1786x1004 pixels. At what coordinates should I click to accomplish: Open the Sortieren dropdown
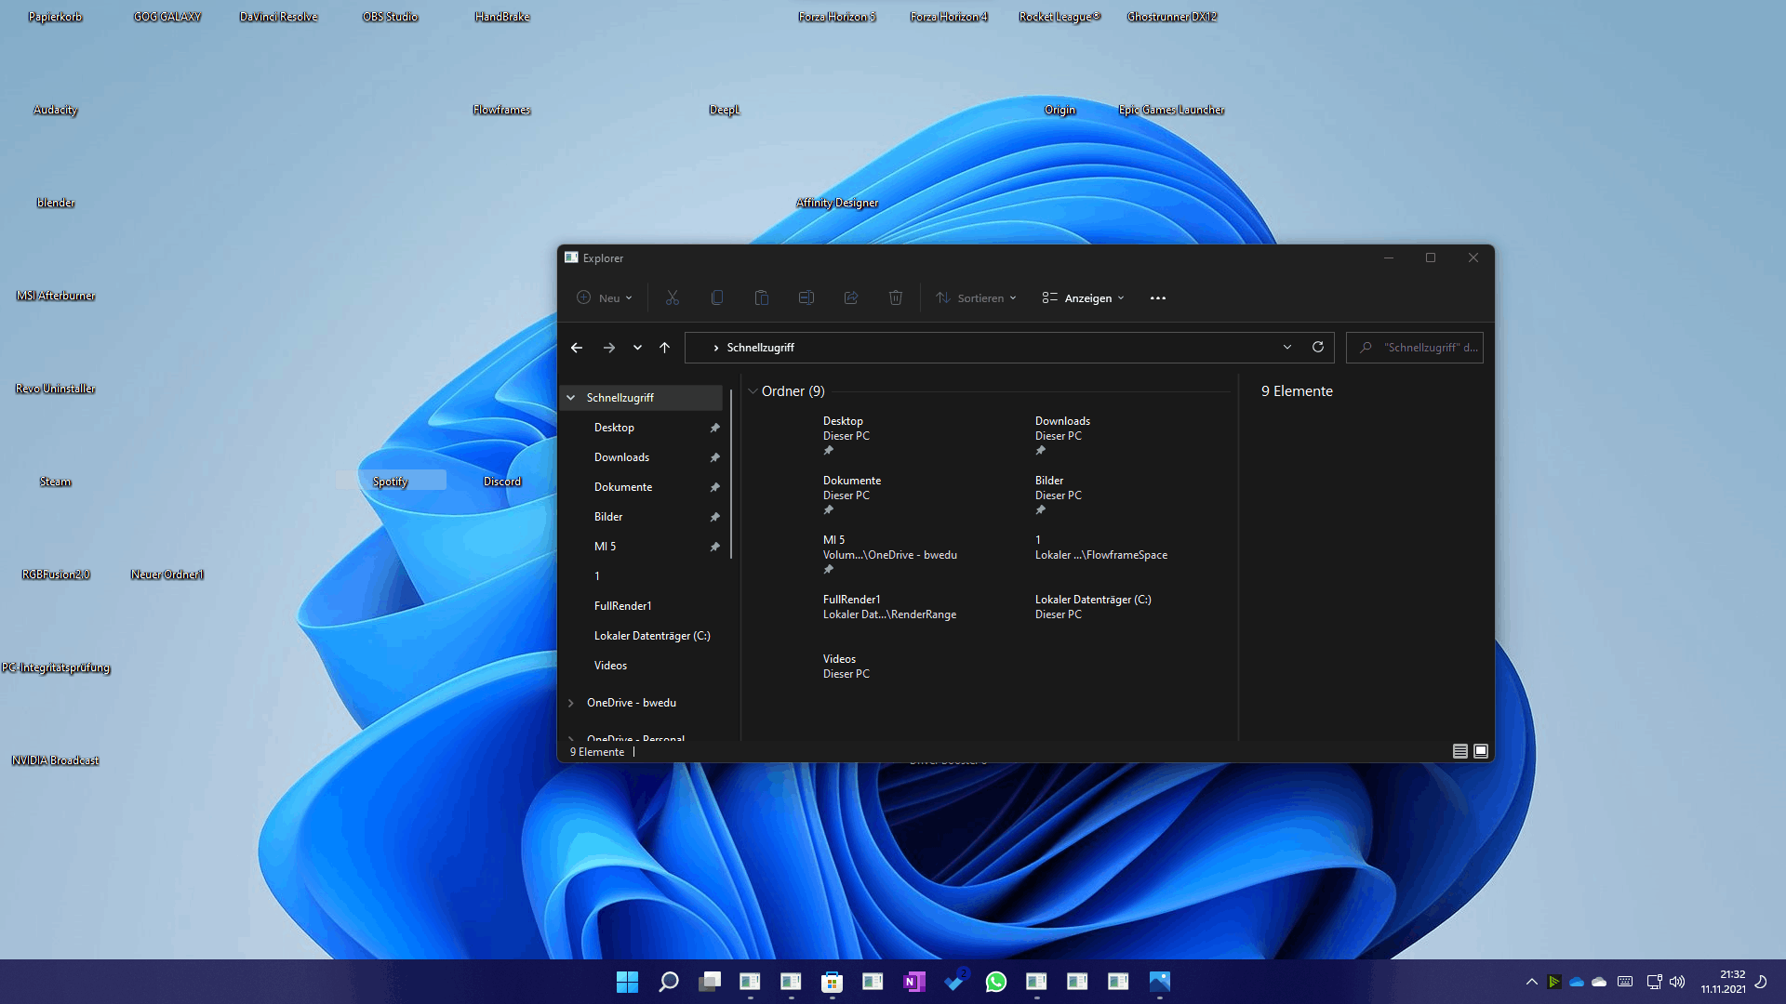pos(976,297)
